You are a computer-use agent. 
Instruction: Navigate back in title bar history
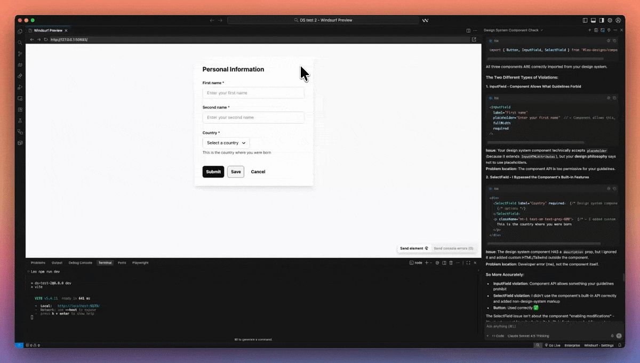click(212, 20)
